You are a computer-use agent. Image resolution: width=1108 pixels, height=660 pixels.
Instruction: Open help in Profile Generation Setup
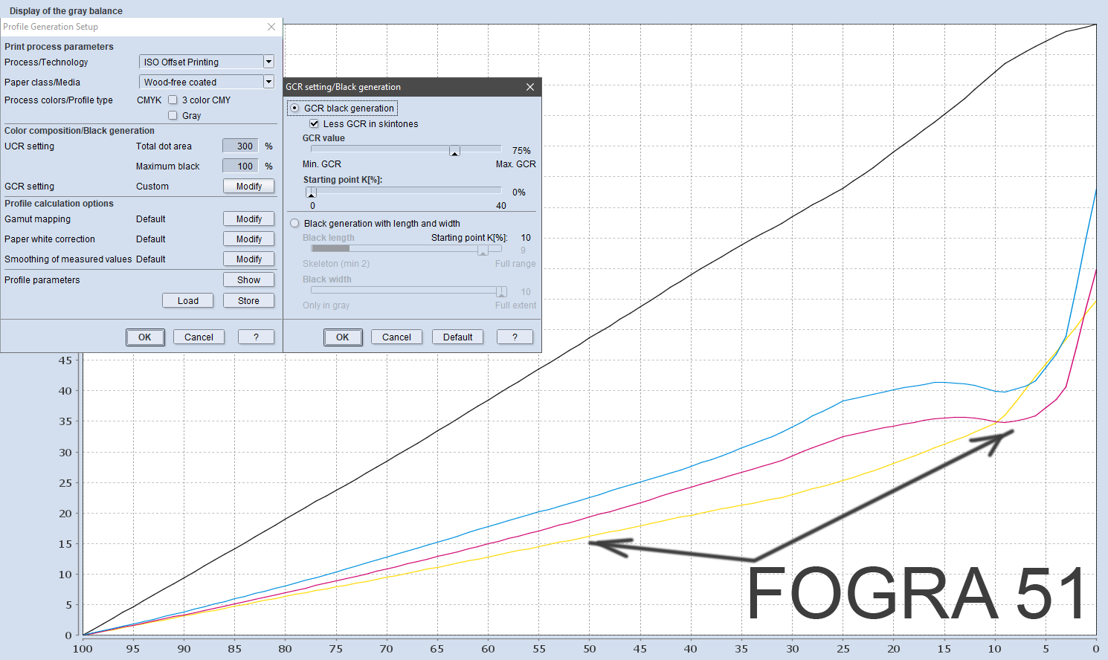(x=257, y=337)
